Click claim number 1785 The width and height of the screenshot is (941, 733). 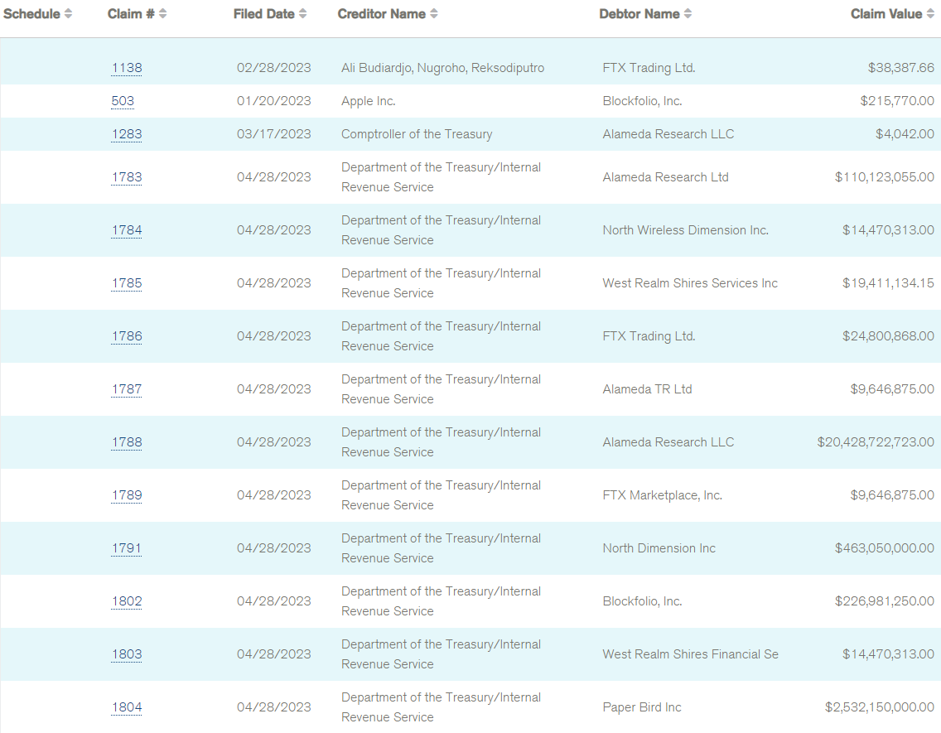[x=127, y=283]
